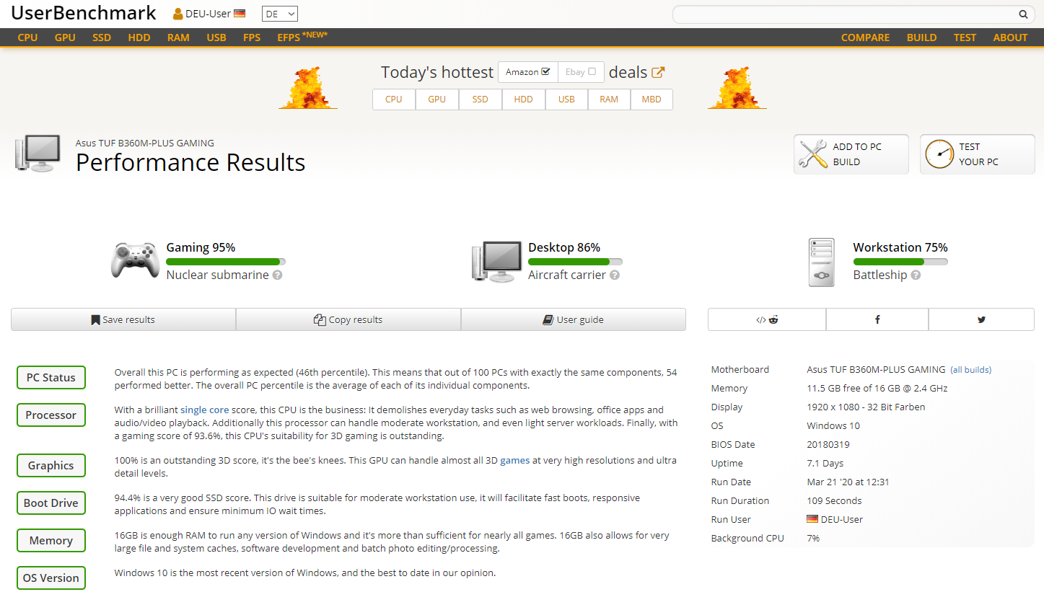Viewport: 1044px width, 610px height.
Task: Go to TEST page
Action: (965, 37)
